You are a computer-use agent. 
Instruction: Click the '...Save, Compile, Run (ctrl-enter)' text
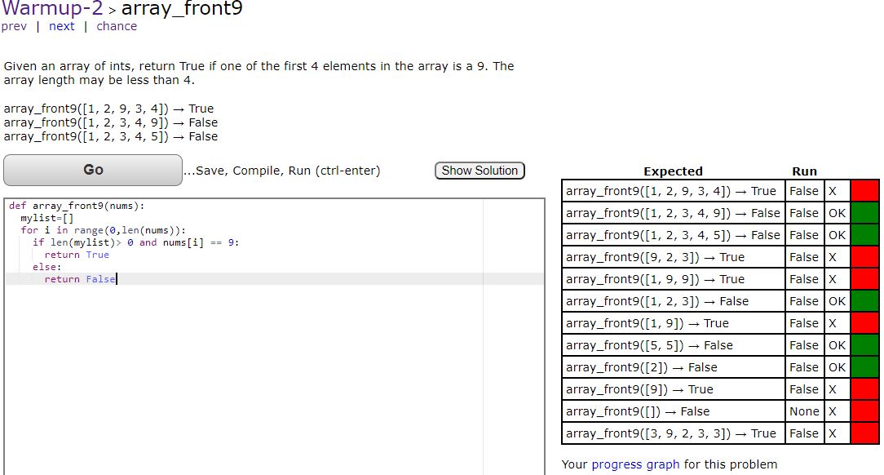[x=282, y=171]
